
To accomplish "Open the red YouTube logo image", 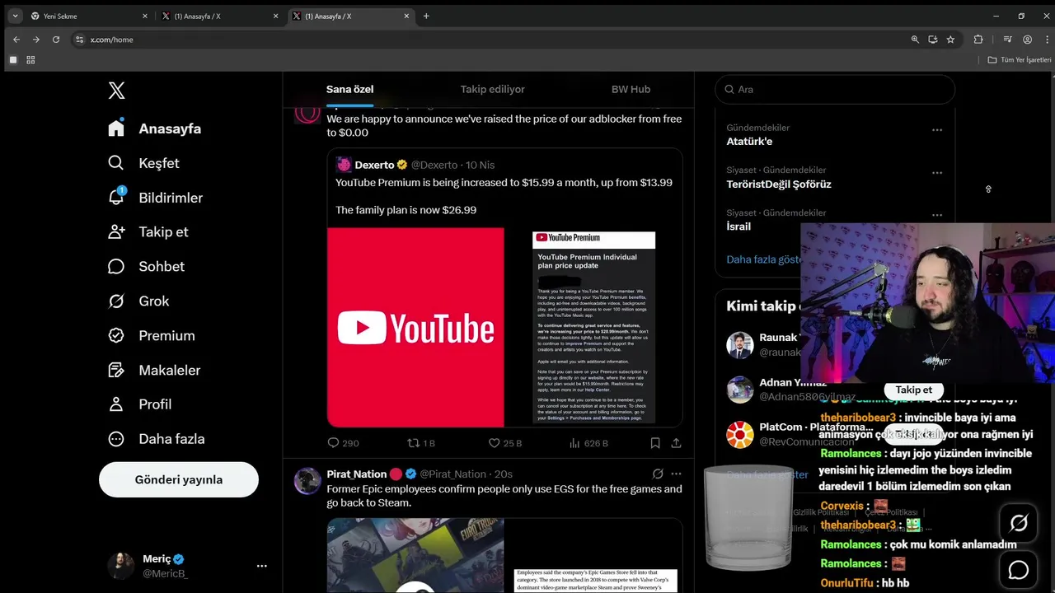I will (x=415, y=327).
